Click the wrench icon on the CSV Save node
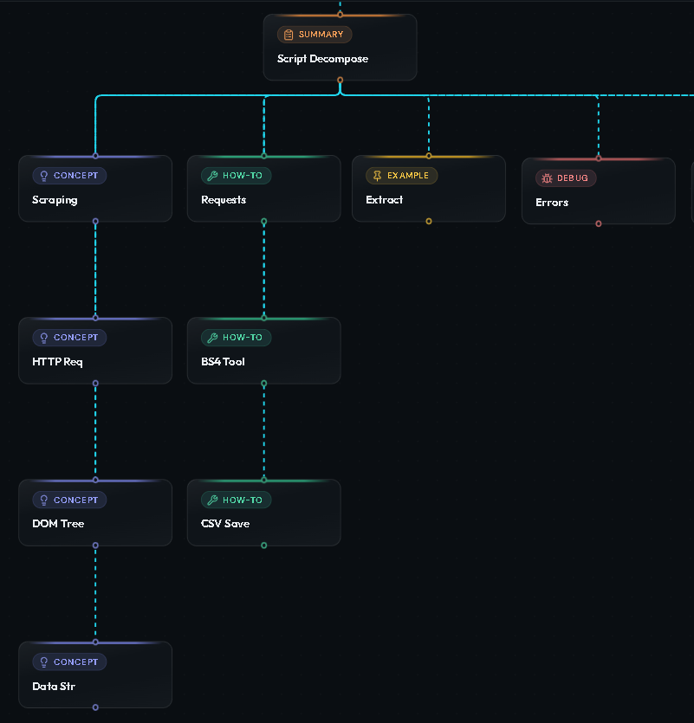Image resolution: width=694 pixels, height=723 pixels. (212, 500)
